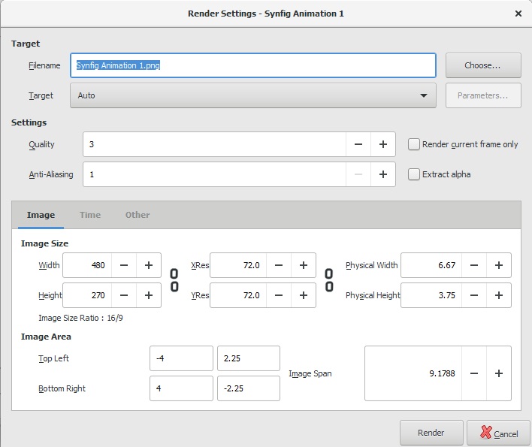This screenshot has height=447, width=532.
Task: Click the Top Left X value field
Action: (x=181, y=358)
